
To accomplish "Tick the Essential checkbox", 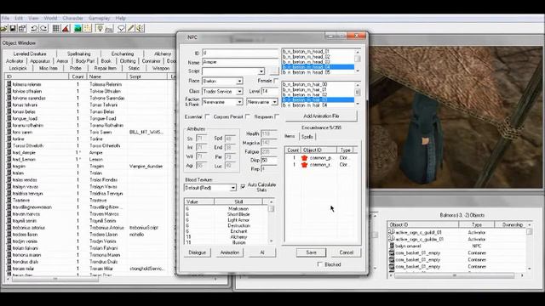I will point(208,116).
